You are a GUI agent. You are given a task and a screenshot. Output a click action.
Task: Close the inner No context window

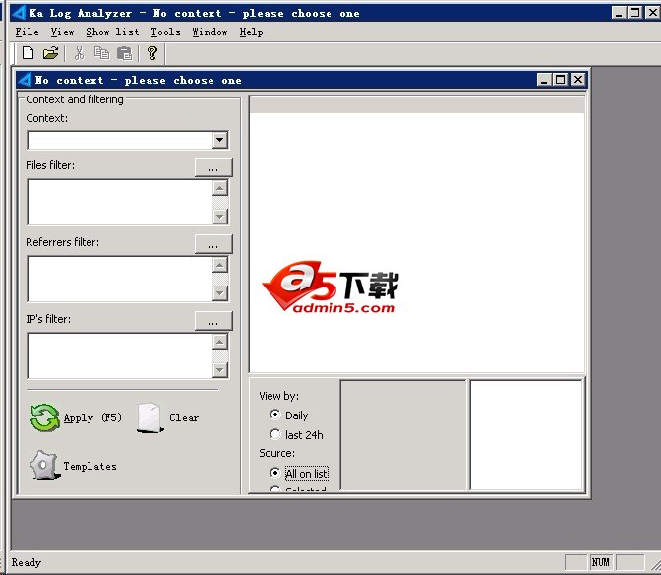pyautogui.click(x=578, y=80)
